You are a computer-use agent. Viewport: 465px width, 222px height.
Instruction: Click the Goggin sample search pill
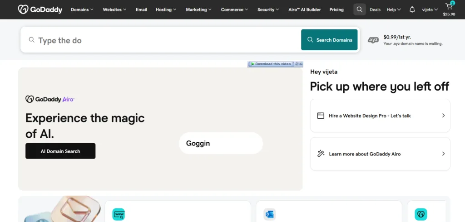221,143
